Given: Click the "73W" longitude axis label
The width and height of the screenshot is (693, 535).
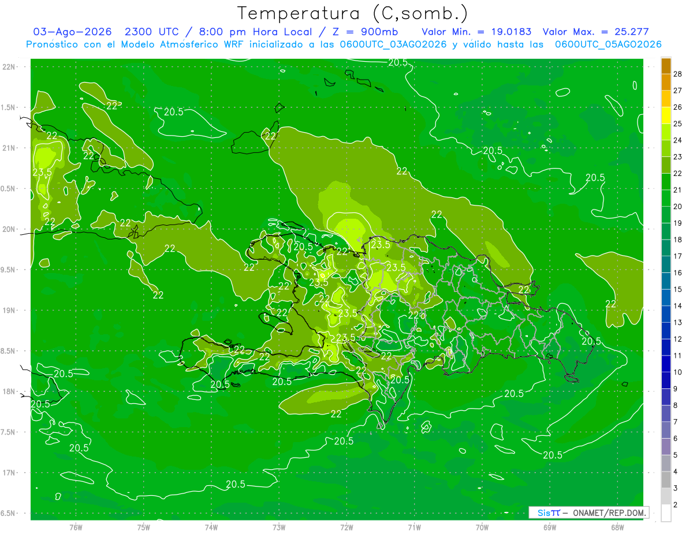Looking at the screenshot, I should pyautogui.click(x=279, y=527).
